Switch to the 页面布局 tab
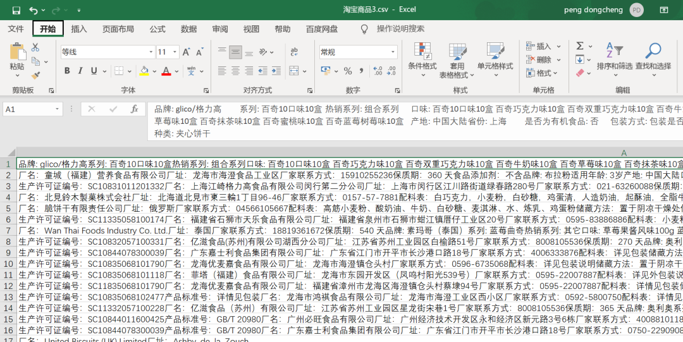Screen dimensions: 683x342 pos(118,29)
